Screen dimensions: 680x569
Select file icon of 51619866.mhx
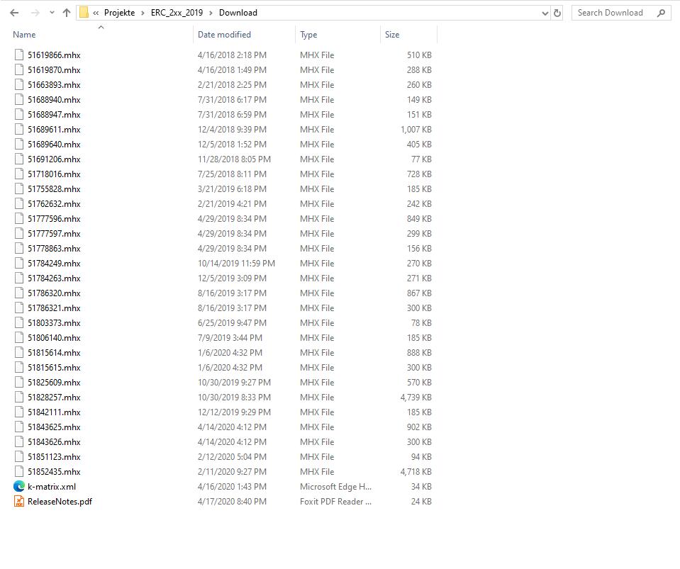(18, 55)
